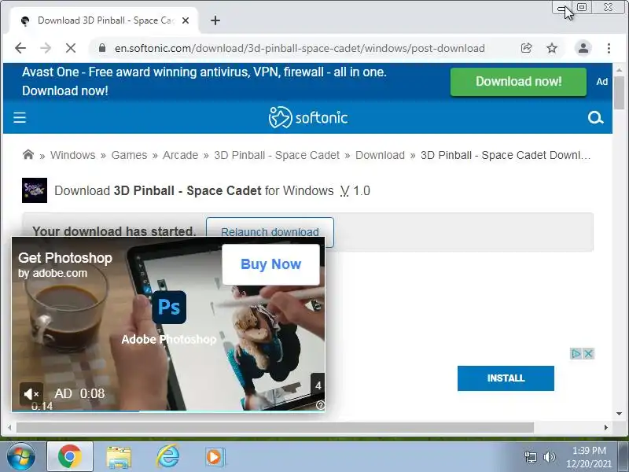This screenshot has width=629, height=472.
Task: Click the padlock site info icon
Action: (x=102, y=48)
